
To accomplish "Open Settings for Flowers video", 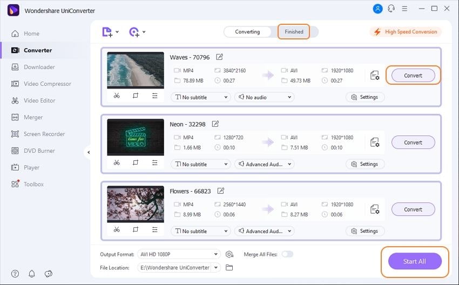I will 364,231.
